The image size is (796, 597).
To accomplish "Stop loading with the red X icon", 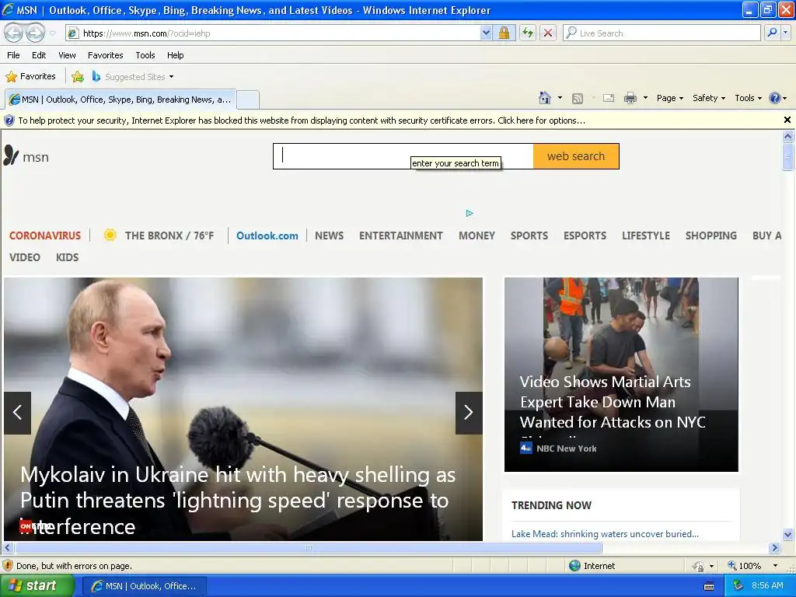I will pyautogui.click(x=548, y=33).
